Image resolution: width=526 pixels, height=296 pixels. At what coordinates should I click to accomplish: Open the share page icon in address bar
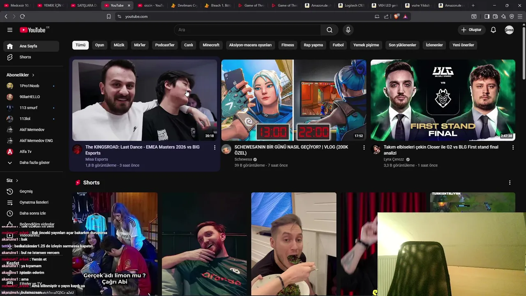tap(386, 16)
